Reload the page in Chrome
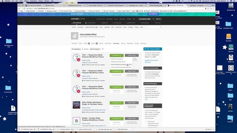The height and width of the screenshot is (133, 237). point(24,8)
